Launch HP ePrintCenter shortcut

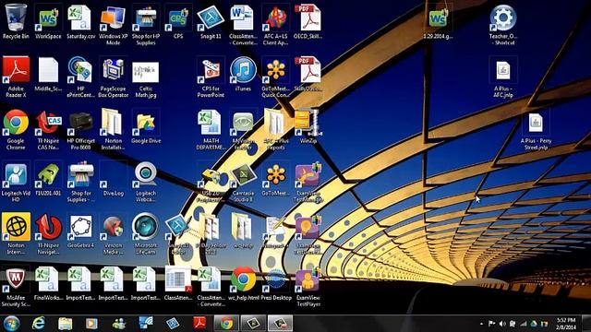(80, 77)
